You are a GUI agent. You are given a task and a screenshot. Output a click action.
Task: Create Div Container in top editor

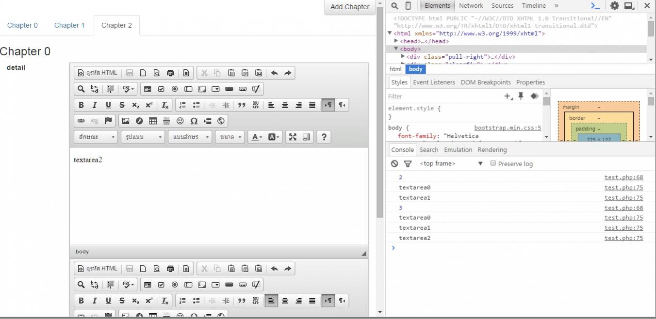coord(255,105)
